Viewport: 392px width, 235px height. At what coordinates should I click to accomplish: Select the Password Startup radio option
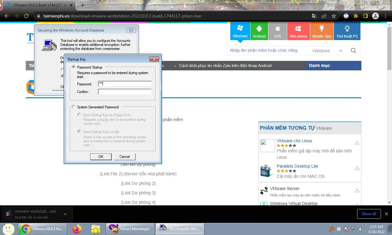(x=73, y=67)
